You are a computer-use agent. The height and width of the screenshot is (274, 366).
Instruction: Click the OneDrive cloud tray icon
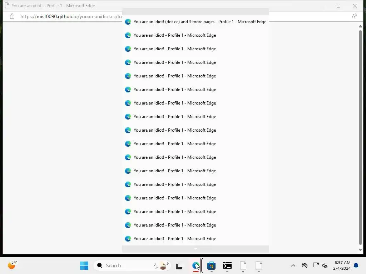[x=305, y=265]
